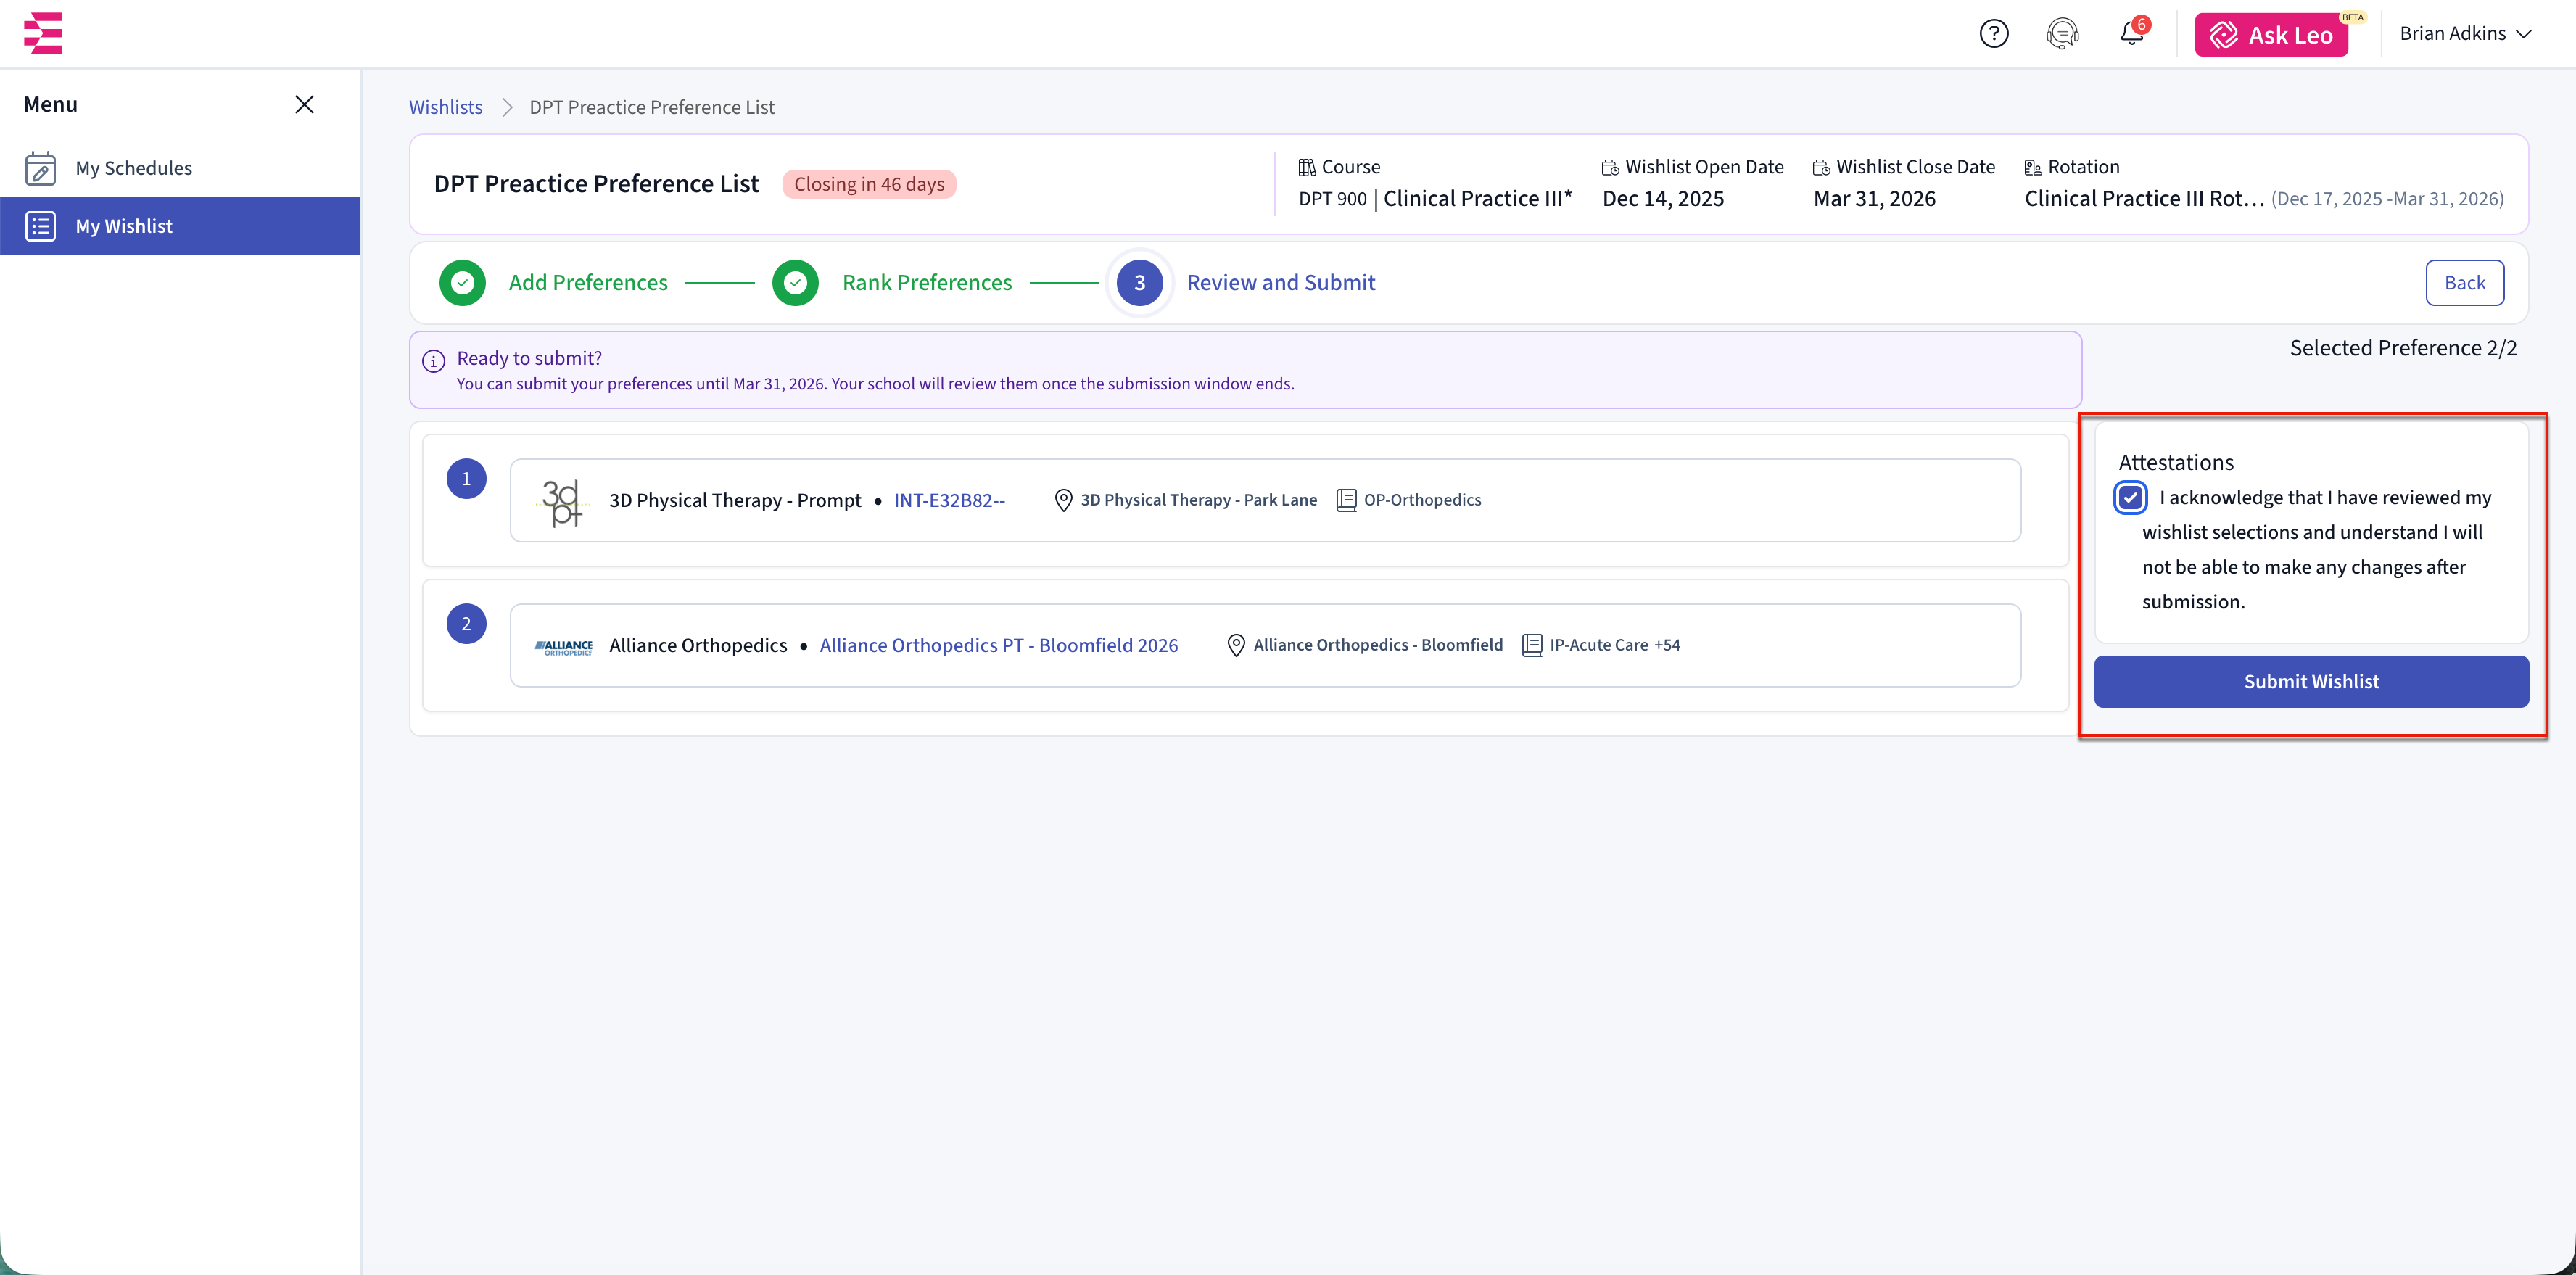Expand the Brian Adkins user dropdown
Image resolution: width=2576 pixels, height=1275 pixels.
click(2465, 34)
